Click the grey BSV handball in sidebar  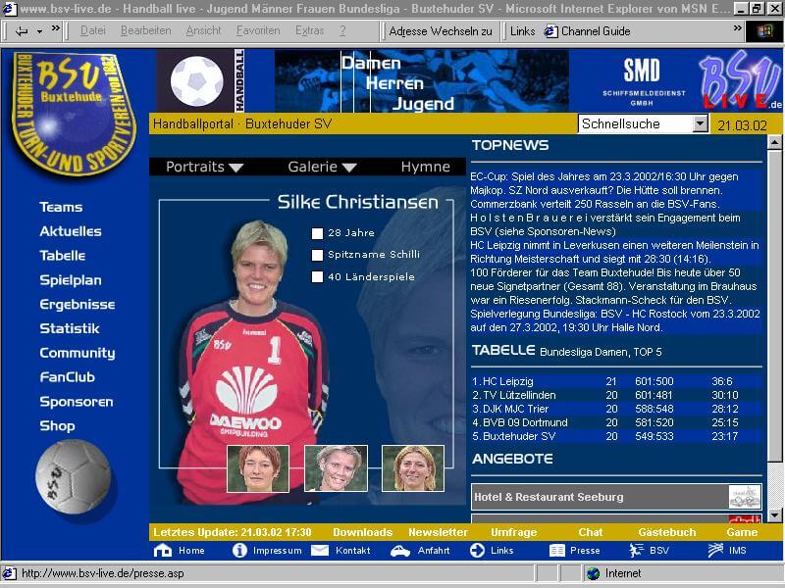tap(74, 476)
